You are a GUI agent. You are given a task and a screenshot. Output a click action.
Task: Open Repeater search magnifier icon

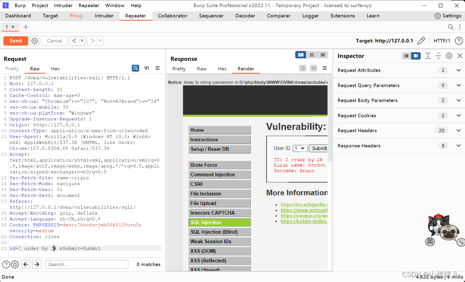point(451,27)
